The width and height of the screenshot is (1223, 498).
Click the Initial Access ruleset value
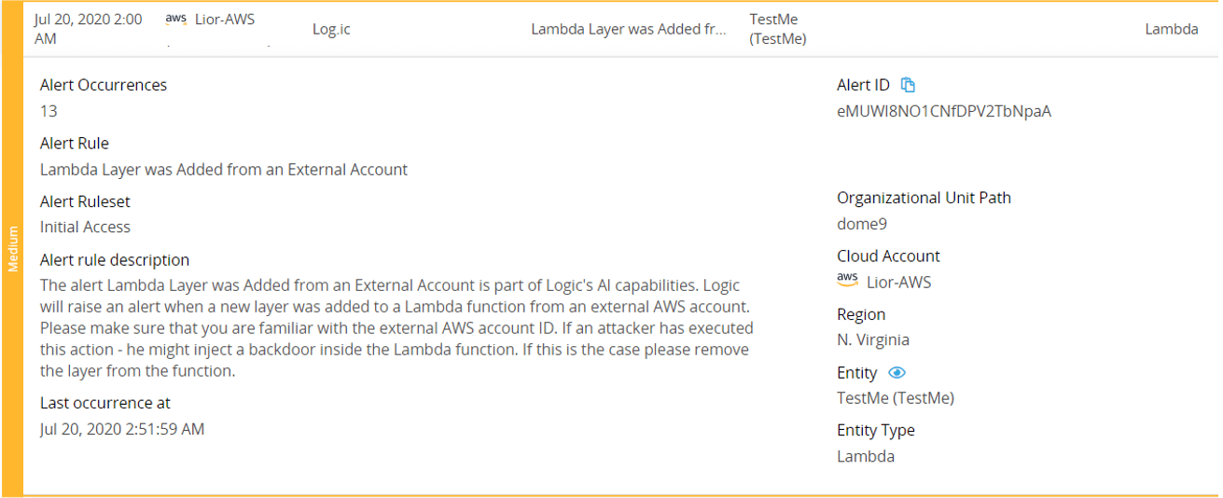[85, 227]
